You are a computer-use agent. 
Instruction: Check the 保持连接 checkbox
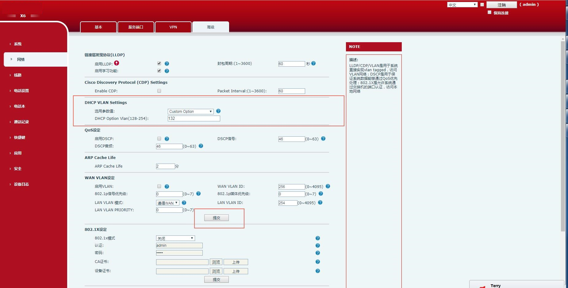tap(489, 12)
